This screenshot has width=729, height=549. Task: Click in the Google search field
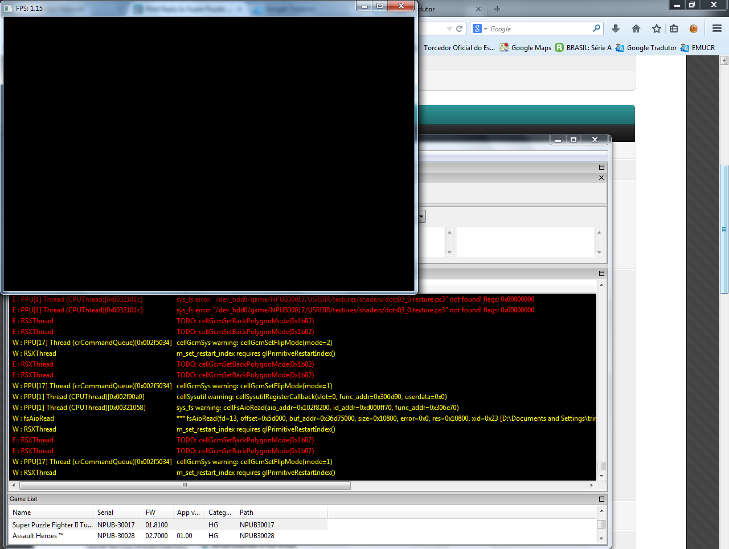coord(538,29)
